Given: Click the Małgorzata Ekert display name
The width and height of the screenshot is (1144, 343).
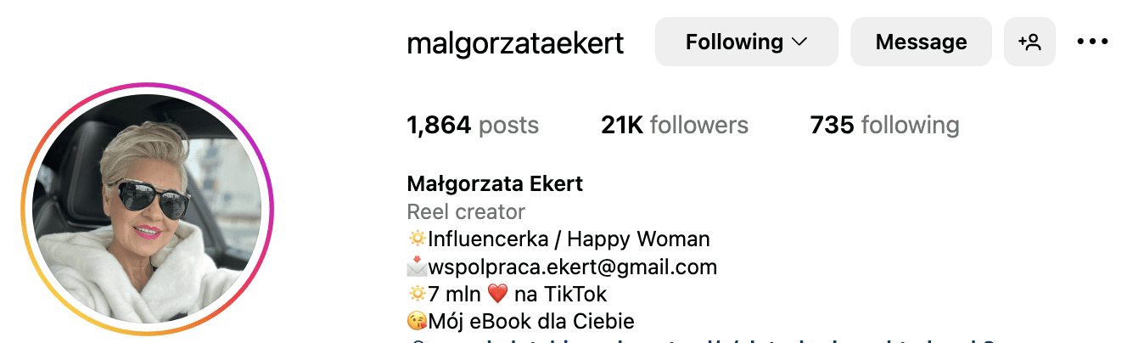Looking at the screenshot, I should (x=495, y=183).
